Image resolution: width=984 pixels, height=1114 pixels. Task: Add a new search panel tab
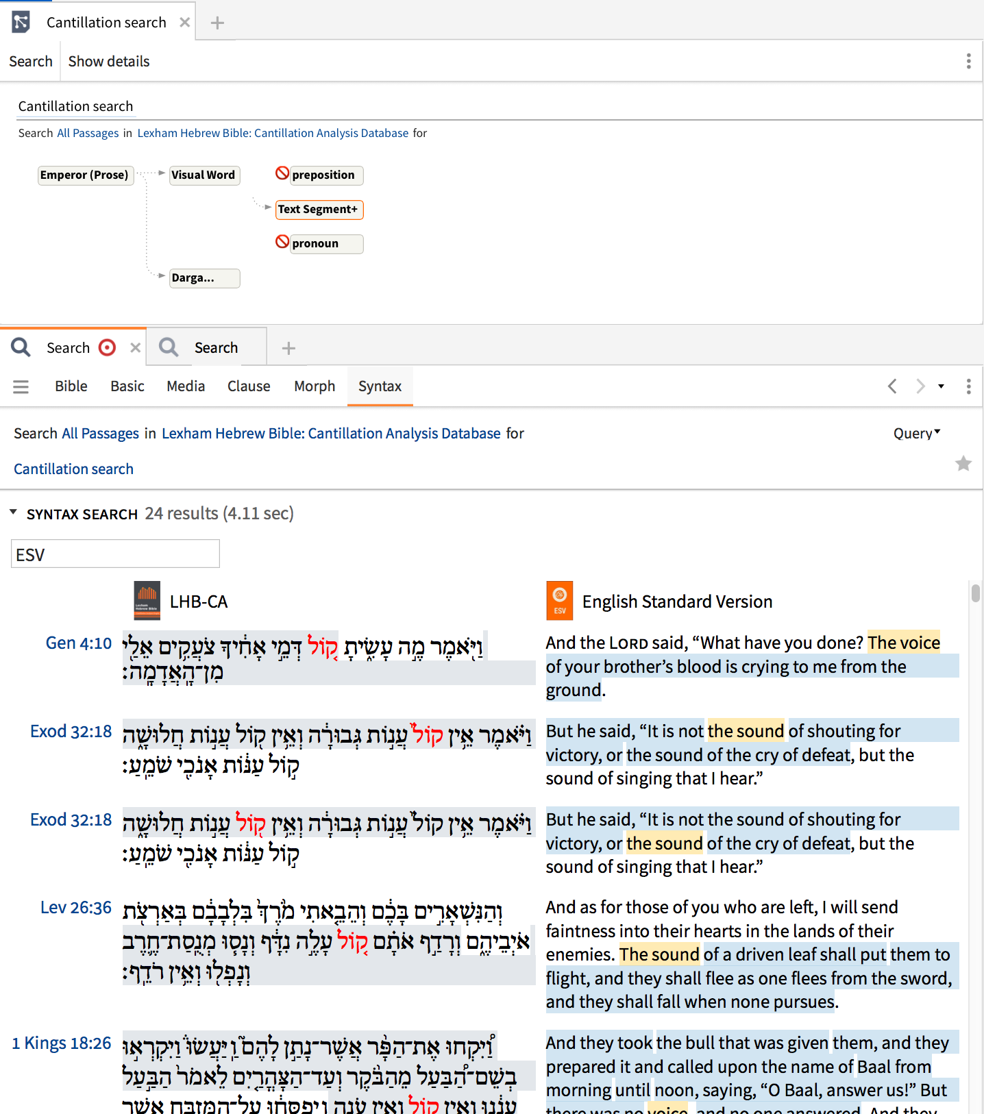pos(288,348)
